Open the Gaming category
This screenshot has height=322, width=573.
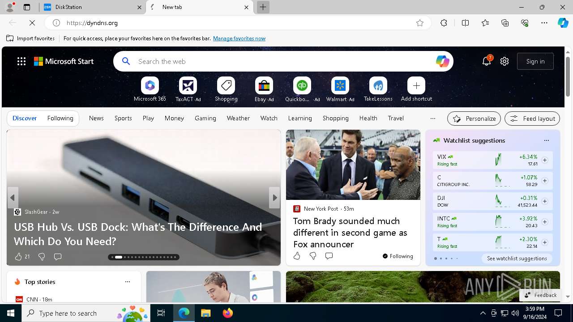pyautogui.click(x=205, y=118)
